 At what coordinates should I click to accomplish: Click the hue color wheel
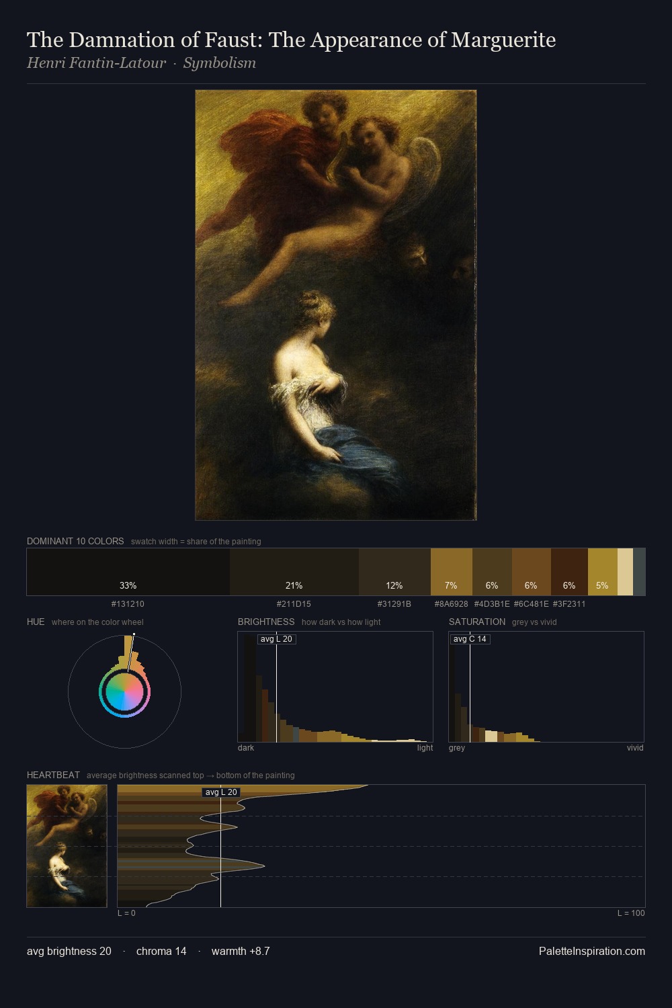(124, 691)
